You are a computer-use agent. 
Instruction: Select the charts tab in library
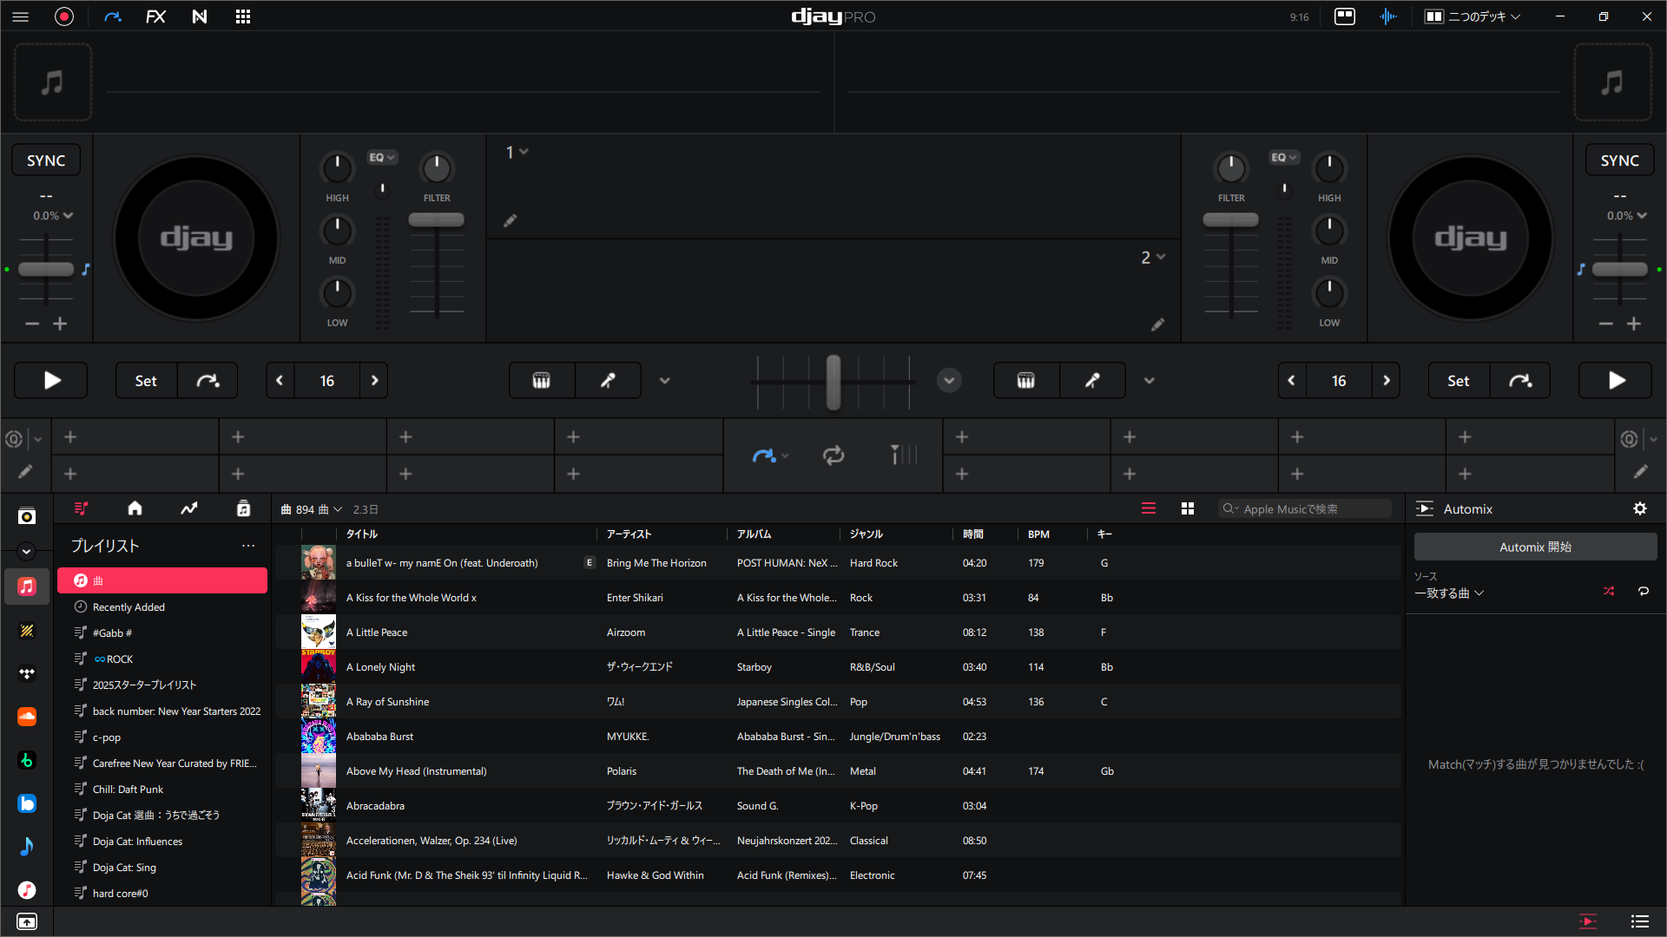pyautogui.click(x=188, y=508)
